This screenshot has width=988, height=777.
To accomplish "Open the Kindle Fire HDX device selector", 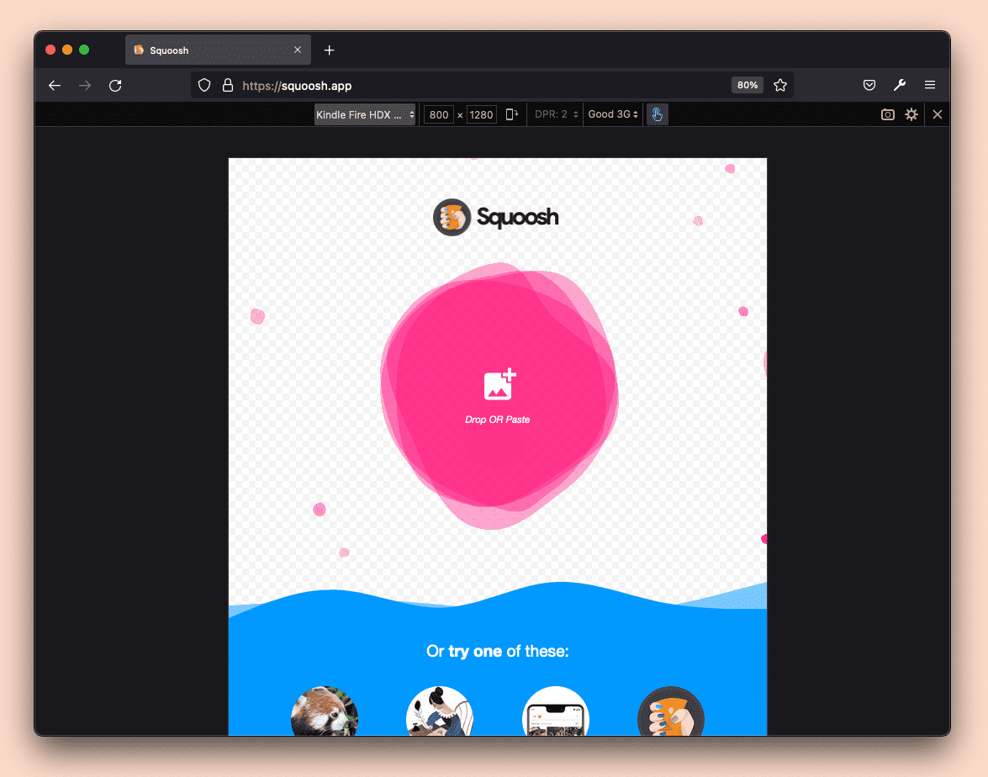I will coord(365,114).
